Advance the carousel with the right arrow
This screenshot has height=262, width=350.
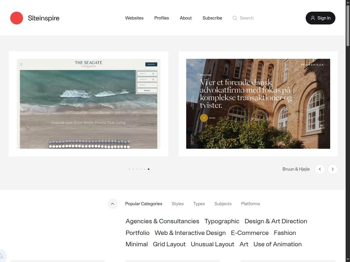tap(332, 169)
